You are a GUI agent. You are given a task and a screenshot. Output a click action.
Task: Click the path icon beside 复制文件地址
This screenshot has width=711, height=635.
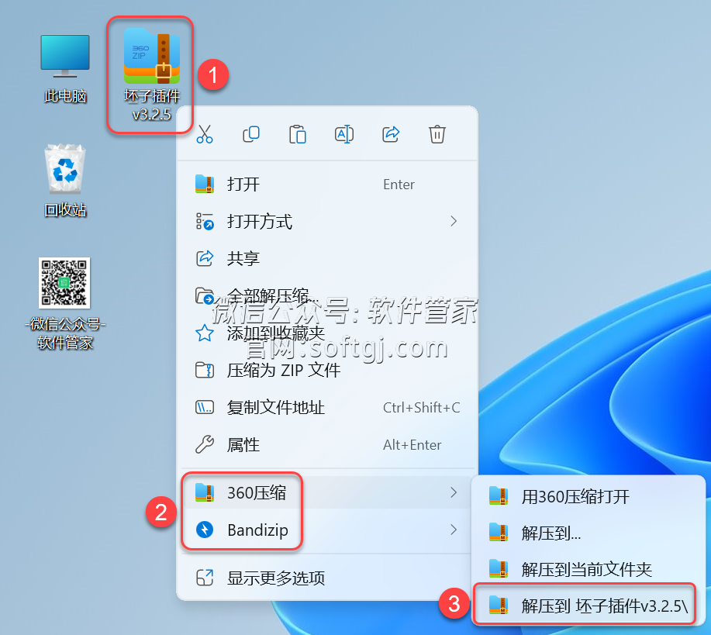(x=205, y=407)
